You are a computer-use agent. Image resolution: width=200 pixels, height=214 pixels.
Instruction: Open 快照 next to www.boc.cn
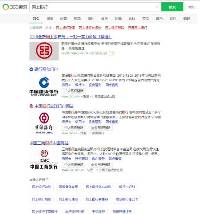83,133
